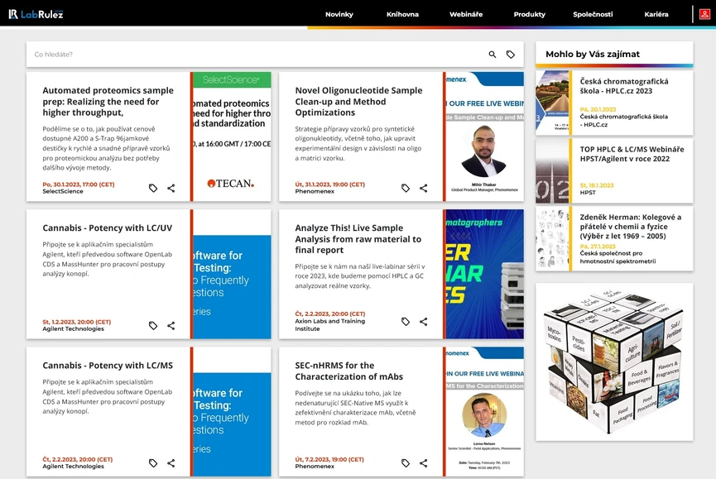Run search with the magnifier icon
Image resolution: width=716 pixels, height=479 pixels.
pos(493,55)
